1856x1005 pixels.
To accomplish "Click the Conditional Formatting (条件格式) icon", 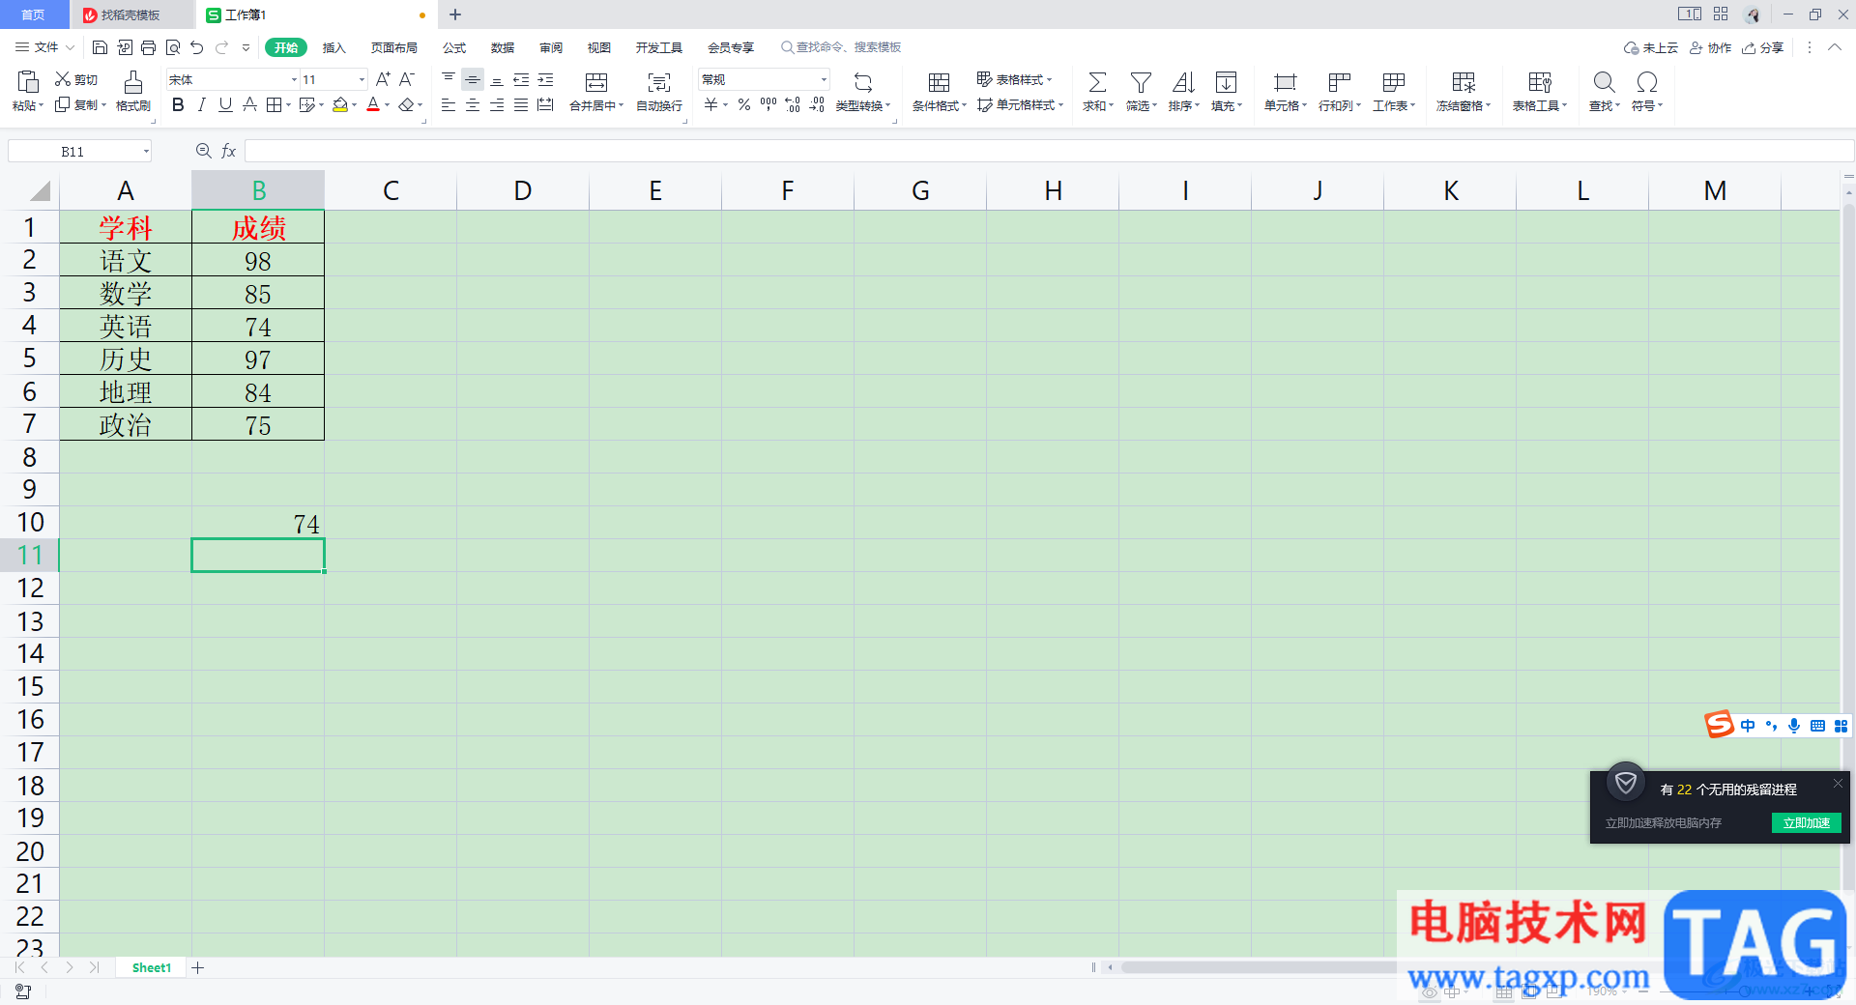I will 939,81.
